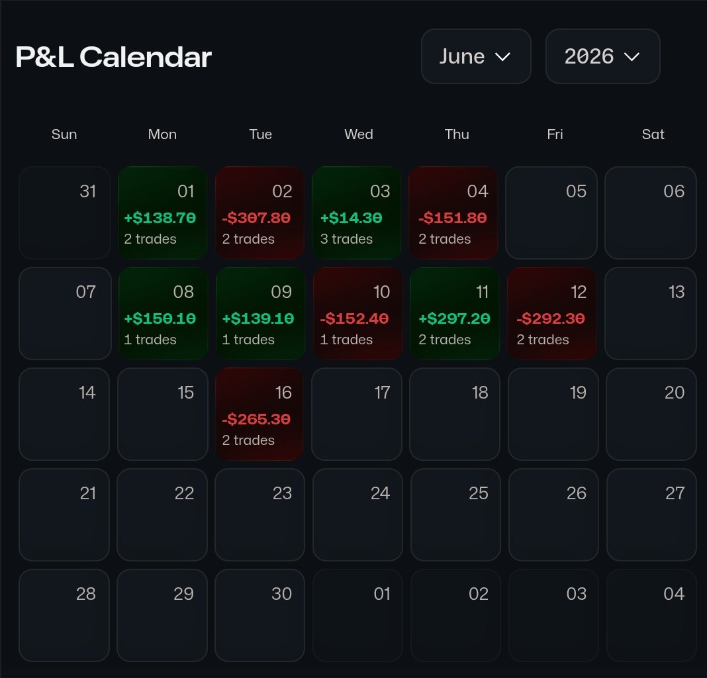Click the +$150.10 profit amount

pyautogui.click(x=160, y=318)
